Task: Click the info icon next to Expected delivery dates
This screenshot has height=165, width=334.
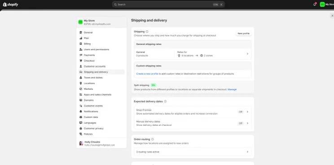Action: coord(165,102)
